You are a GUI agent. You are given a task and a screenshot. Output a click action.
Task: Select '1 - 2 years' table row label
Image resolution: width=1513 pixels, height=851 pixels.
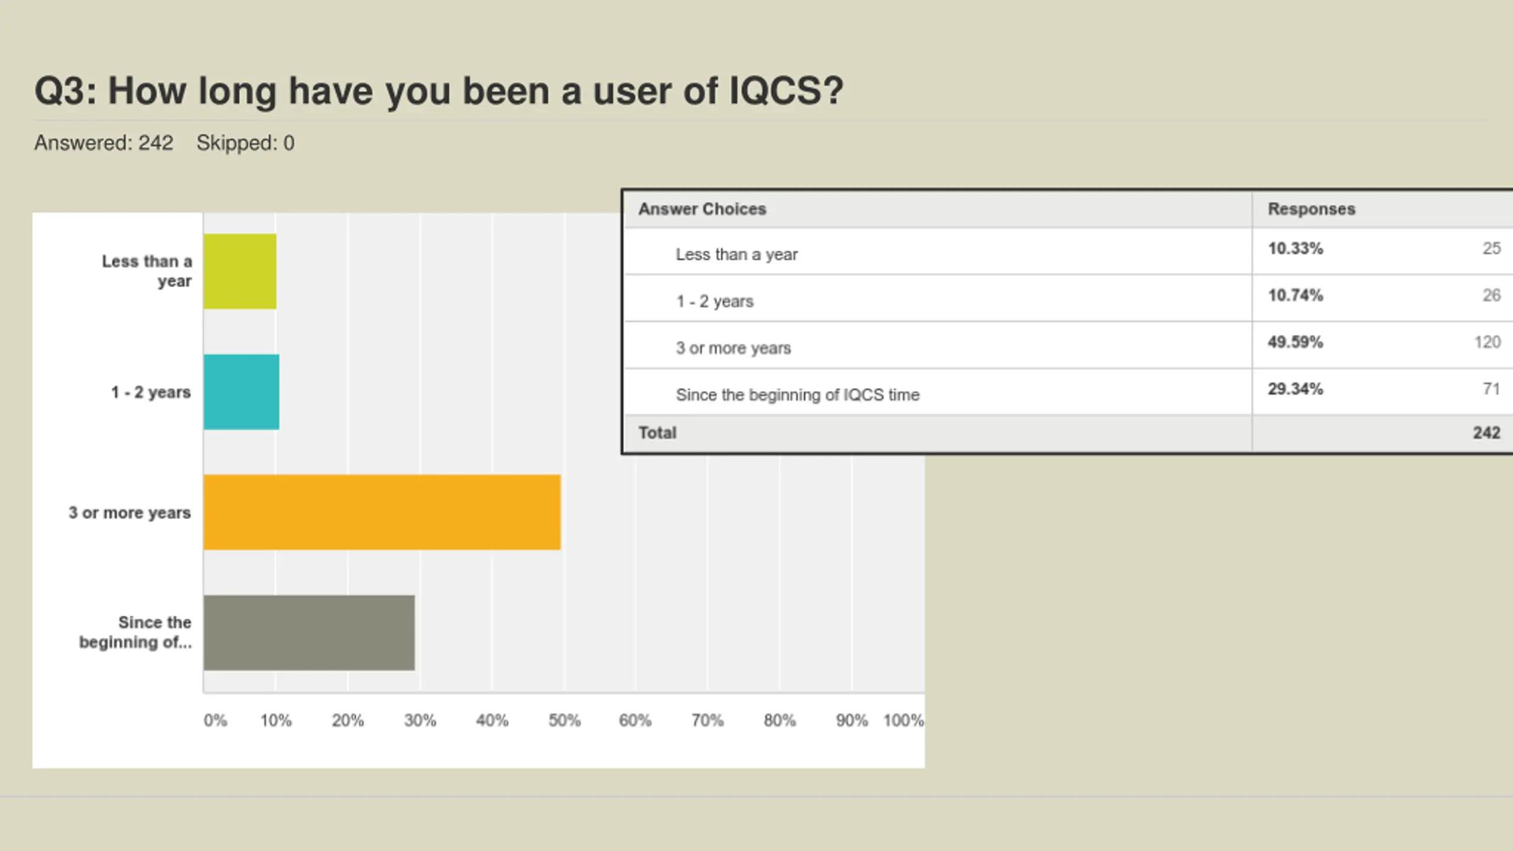(715, 301)
